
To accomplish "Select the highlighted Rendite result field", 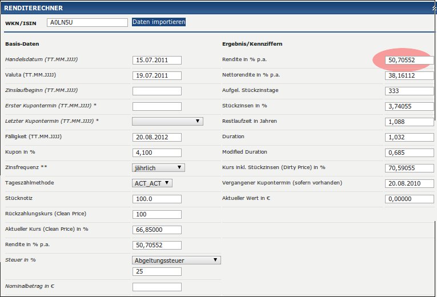I will [409, 60].
